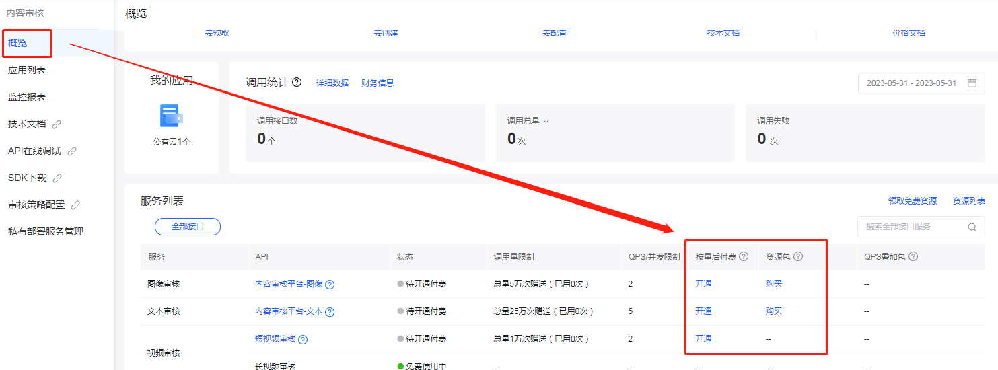Click the 视频审核 service cell
Screen dimensions: 998x370
tap(164, 353)
